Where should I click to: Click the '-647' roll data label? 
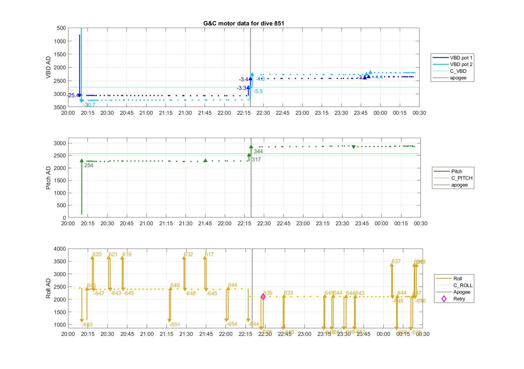99,293
